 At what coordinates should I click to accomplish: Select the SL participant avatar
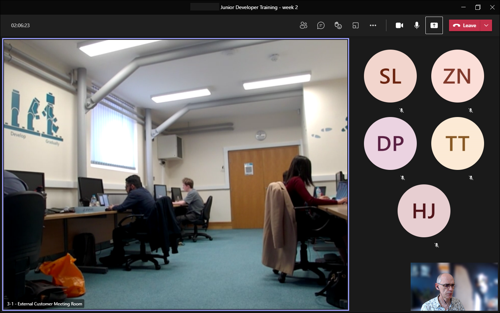(x=390, y=76)
